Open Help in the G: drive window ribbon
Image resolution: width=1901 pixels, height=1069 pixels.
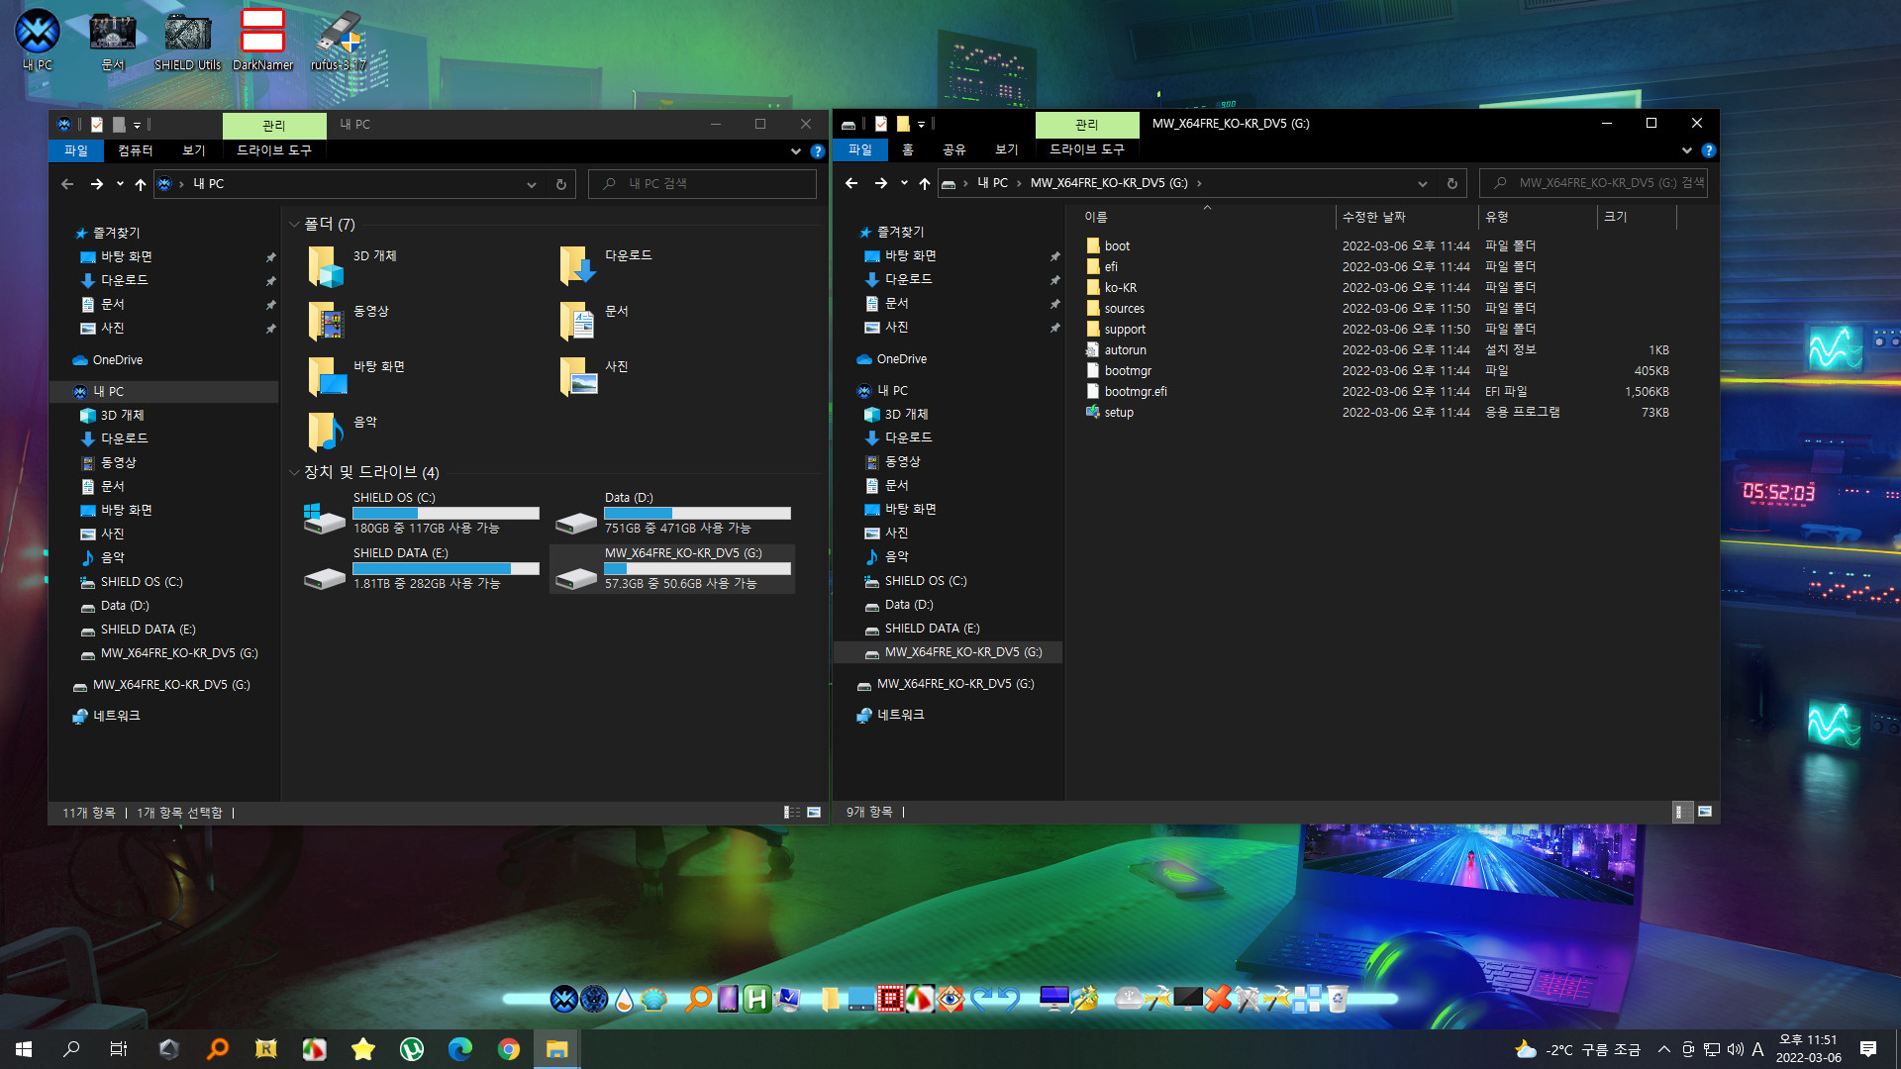click(x=1708, y=150)
